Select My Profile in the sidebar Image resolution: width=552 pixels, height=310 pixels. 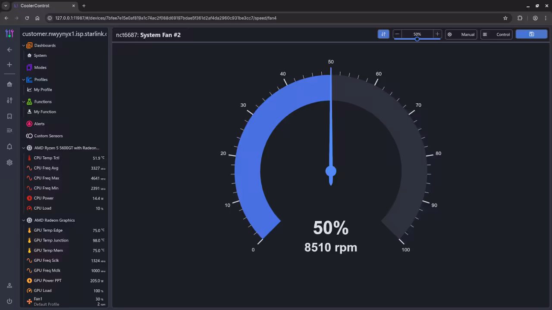pos(43,90)
